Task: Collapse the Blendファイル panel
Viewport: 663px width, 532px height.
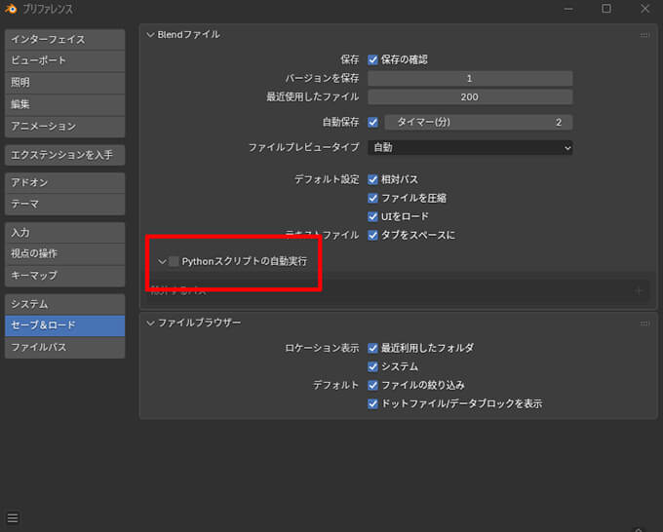Action: (150, 35)
